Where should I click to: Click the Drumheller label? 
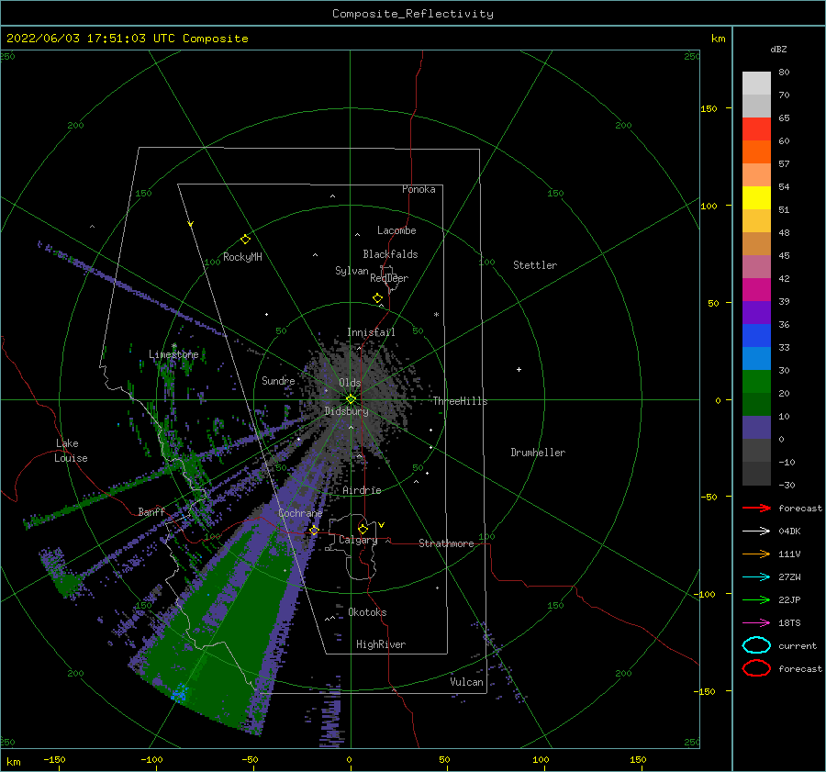(538, 453)
